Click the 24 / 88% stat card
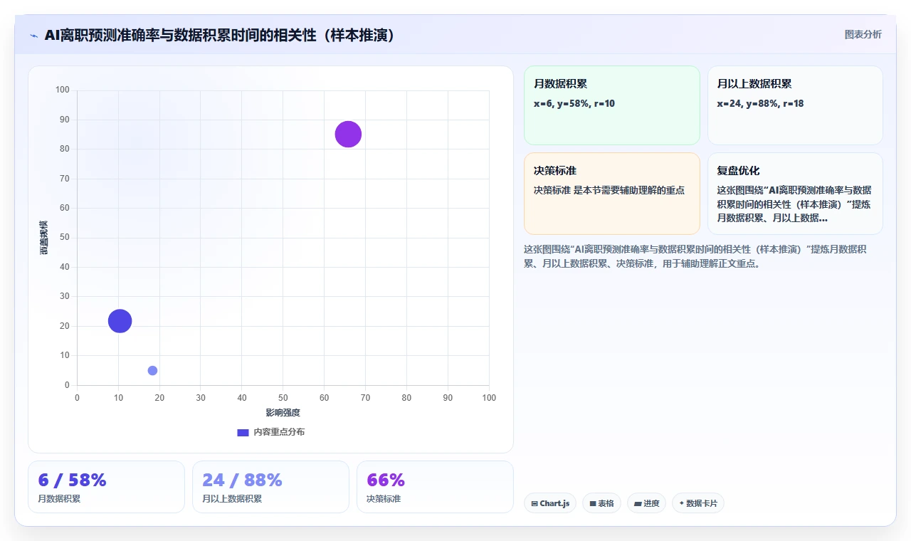The image size is (911, 541). (270, 487)
